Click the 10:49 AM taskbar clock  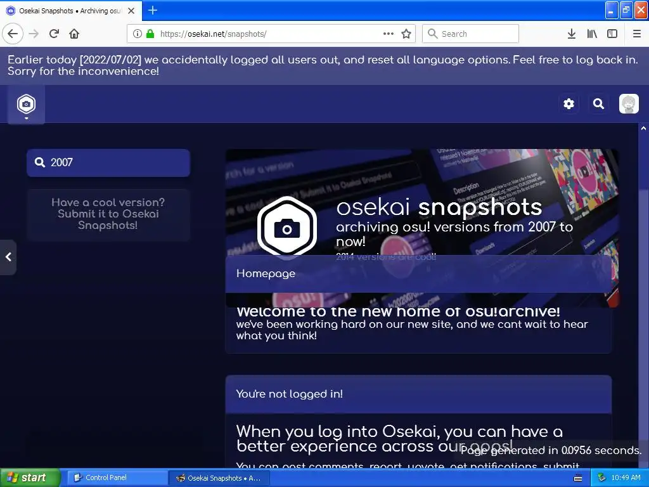click(626, 477)
